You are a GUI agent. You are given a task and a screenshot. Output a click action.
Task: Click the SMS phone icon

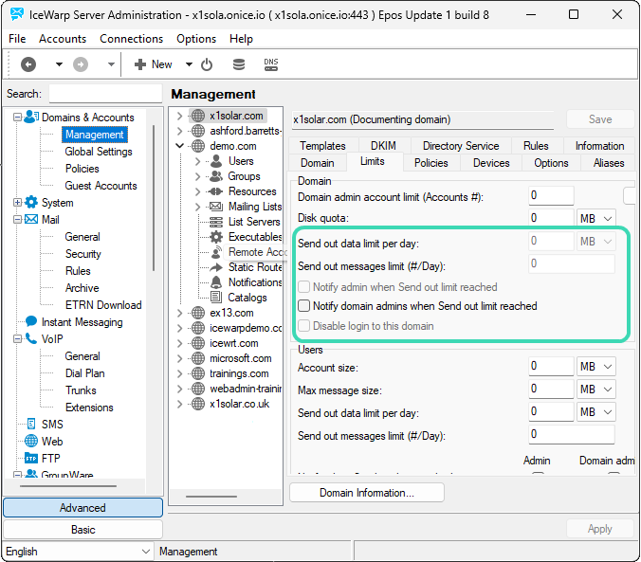click(x=31, y=424)
